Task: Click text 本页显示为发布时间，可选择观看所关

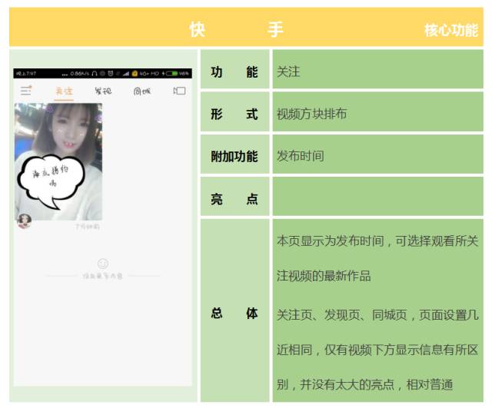Action: coord(377,241)
